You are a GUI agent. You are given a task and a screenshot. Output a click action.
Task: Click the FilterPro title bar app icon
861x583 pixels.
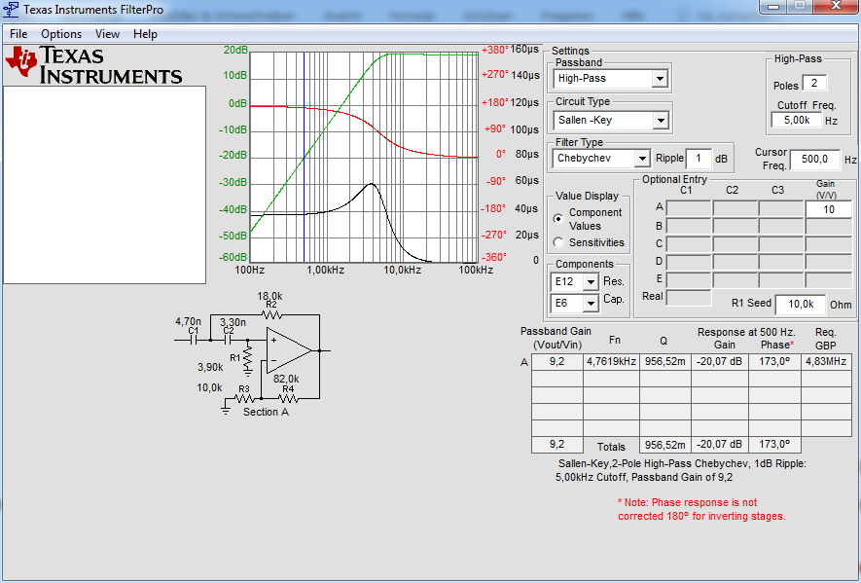click(x=11, y=10)
